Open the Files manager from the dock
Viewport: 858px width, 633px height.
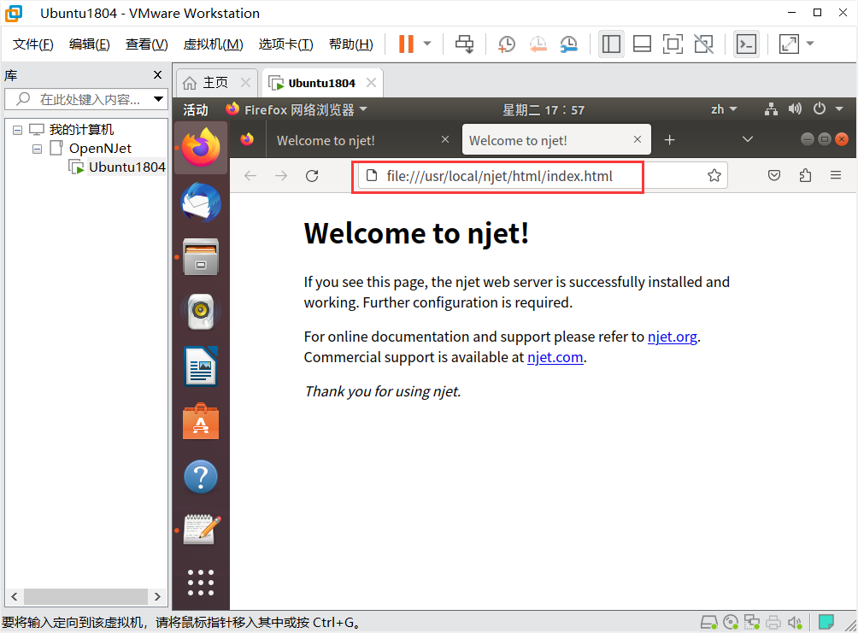[201, 256]
